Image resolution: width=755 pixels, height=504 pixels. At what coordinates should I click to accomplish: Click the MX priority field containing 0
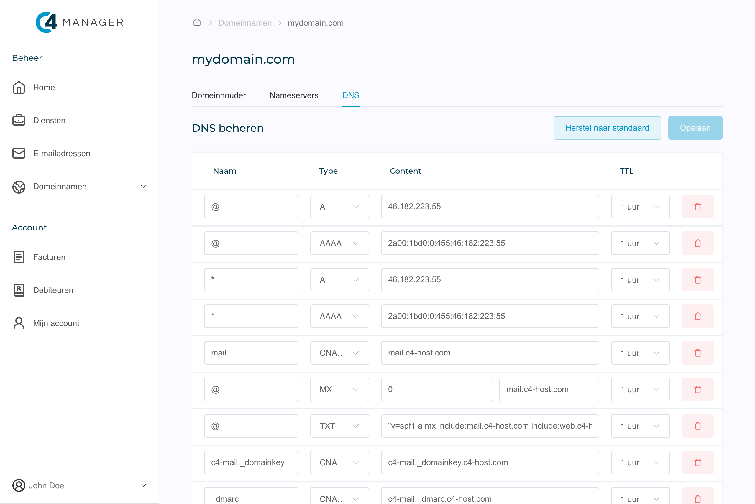point(437,389)
